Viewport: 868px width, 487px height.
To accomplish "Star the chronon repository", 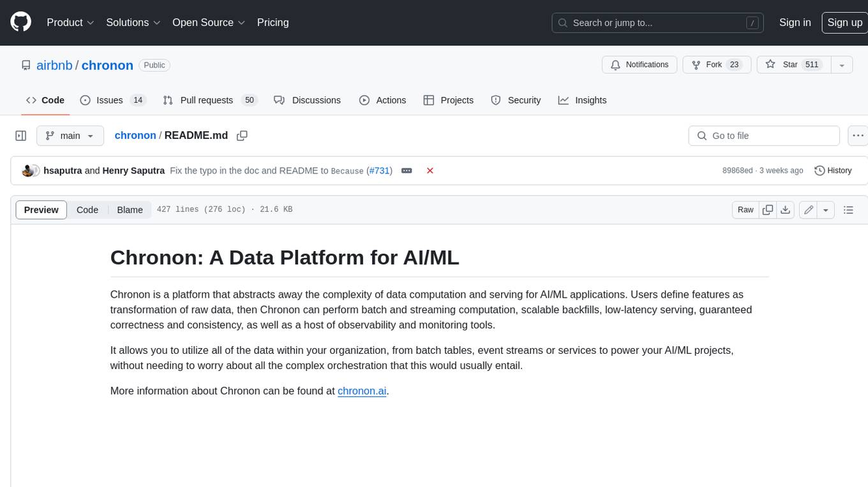I will tap(793, 65).
